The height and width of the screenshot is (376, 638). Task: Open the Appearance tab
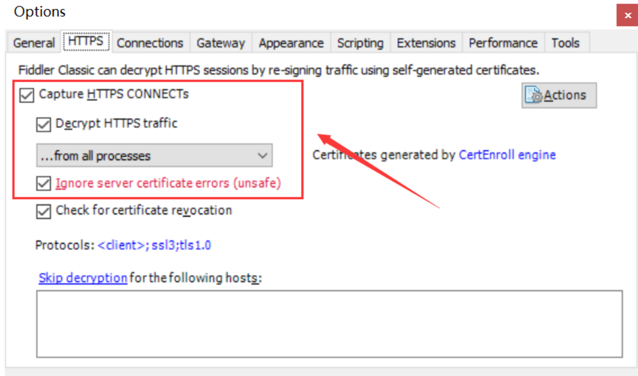click(291, 43)
